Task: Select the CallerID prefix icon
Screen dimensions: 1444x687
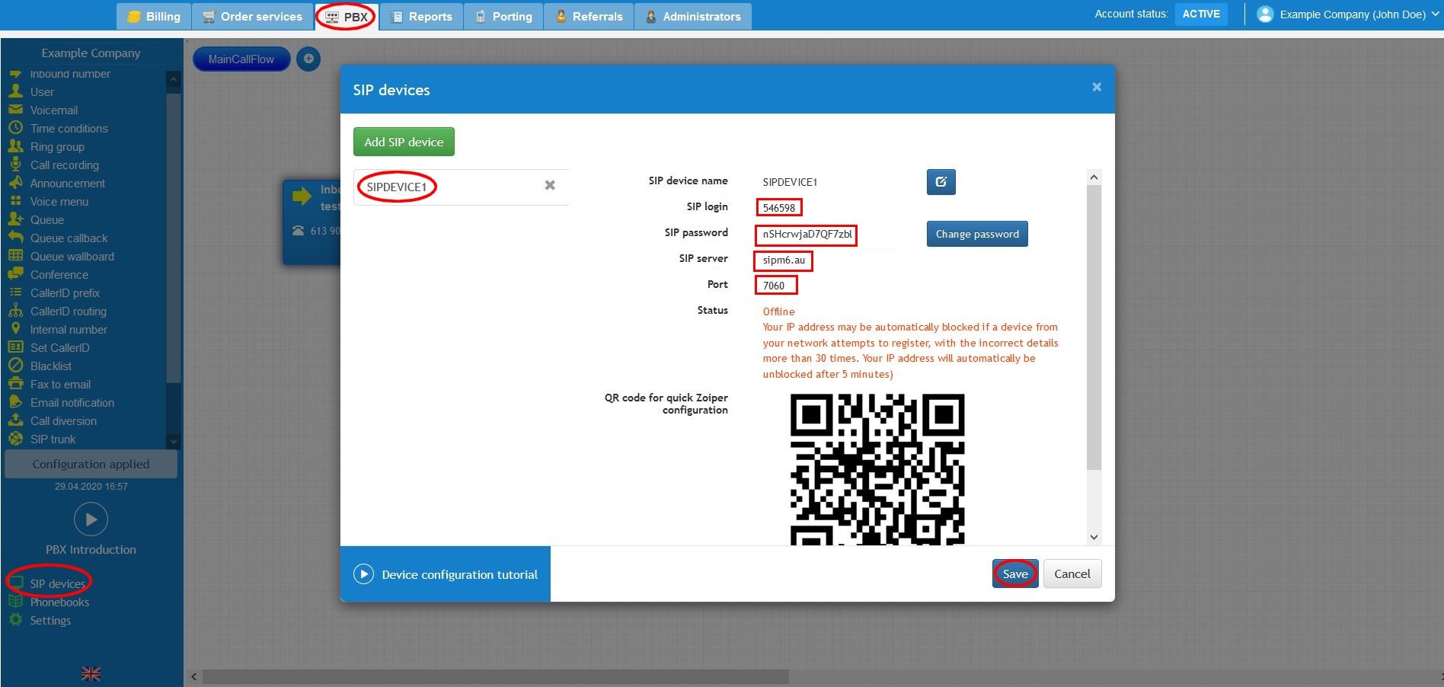Action: pyautogui.click(x=15, y=292)
